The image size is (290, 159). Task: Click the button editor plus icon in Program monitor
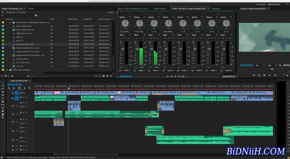tap(287, 75)
